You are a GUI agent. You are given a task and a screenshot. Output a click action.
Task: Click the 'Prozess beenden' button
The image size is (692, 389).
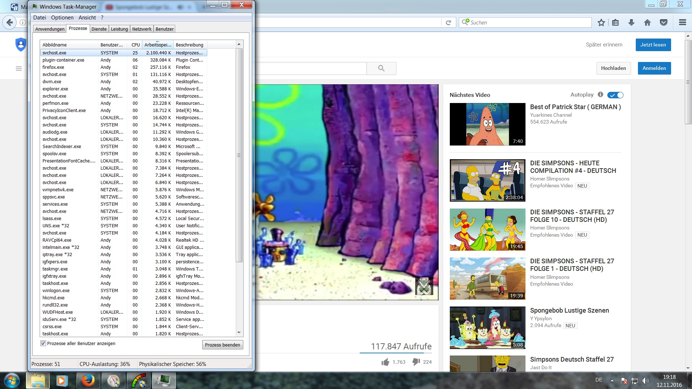tap(222, 345)
